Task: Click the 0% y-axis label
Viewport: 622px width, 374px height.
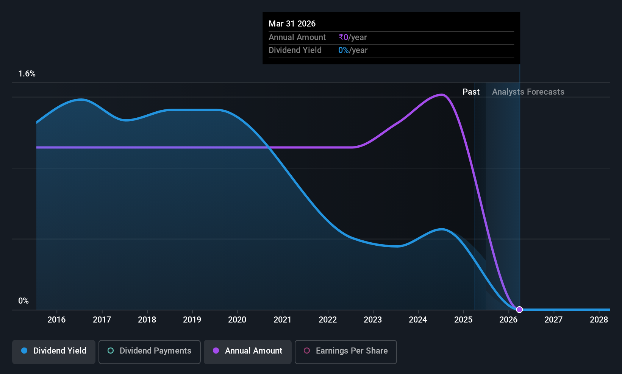Action: [23, 301]
